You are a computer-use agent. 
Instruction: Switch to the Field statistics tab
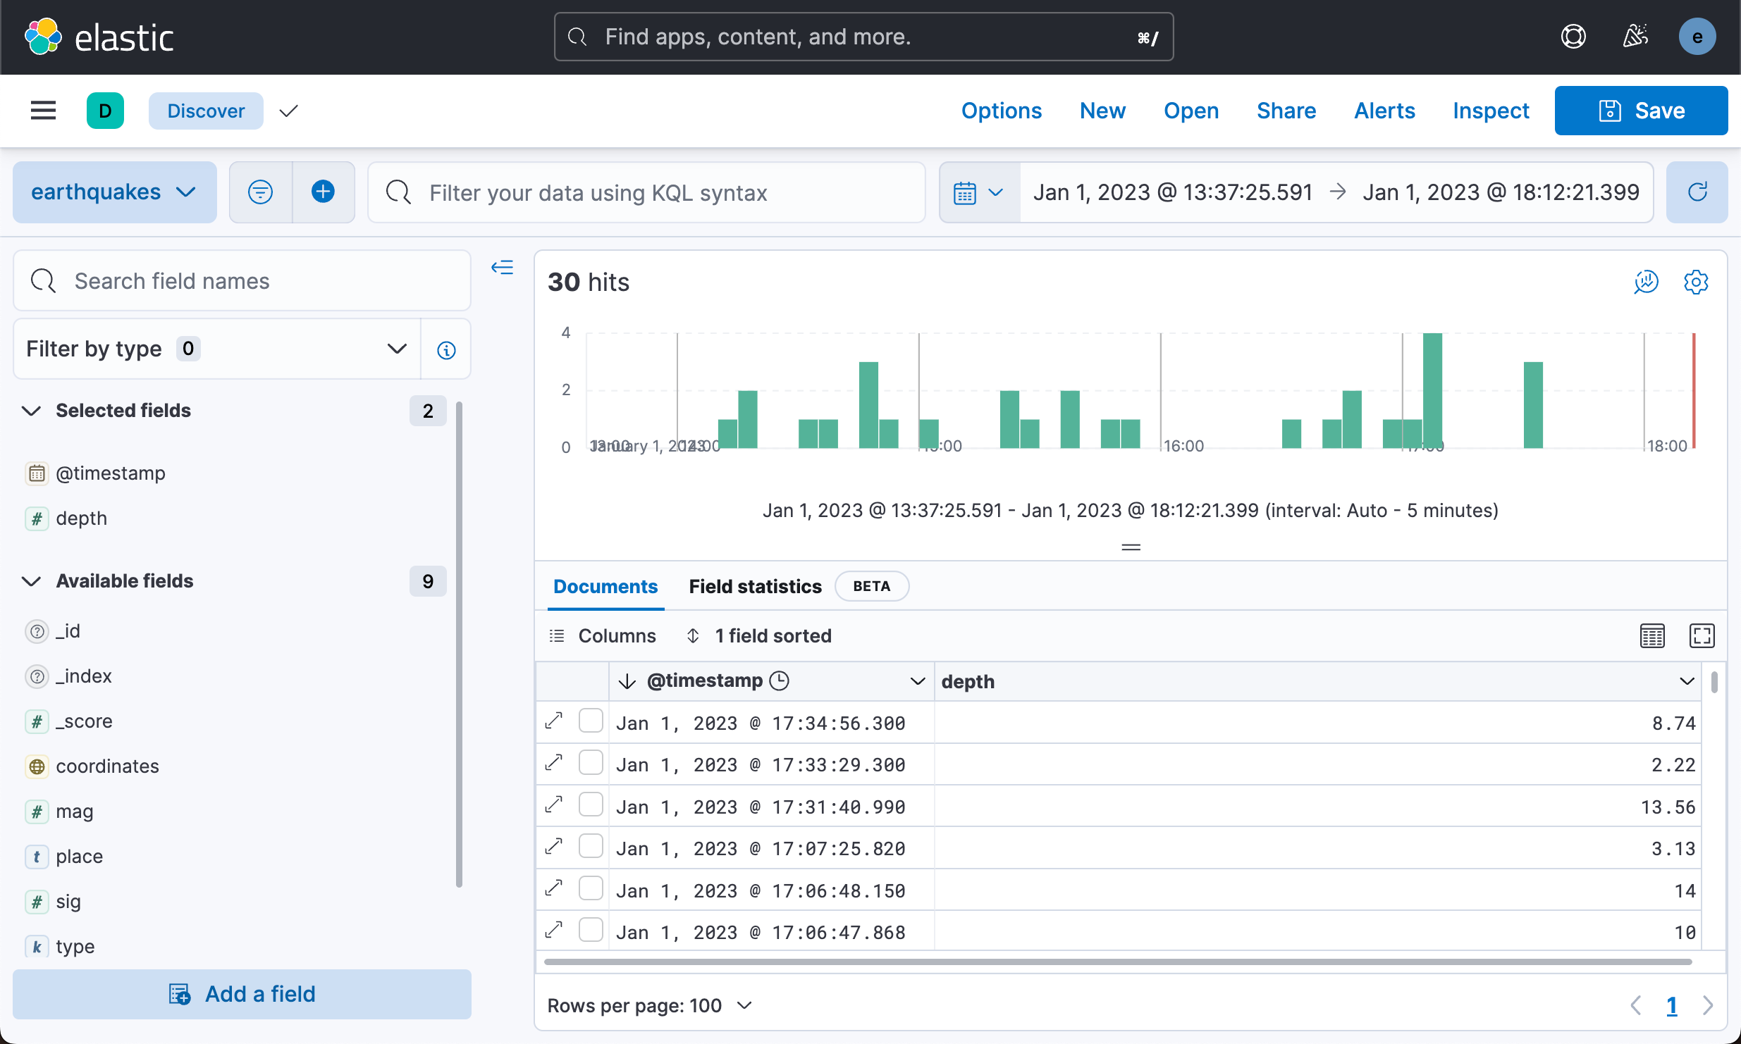point(754,586)
